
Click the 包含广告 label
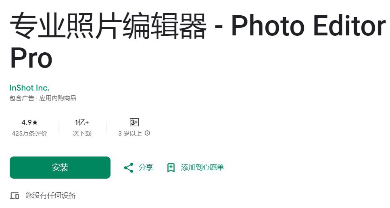click(x=22, y=98)
